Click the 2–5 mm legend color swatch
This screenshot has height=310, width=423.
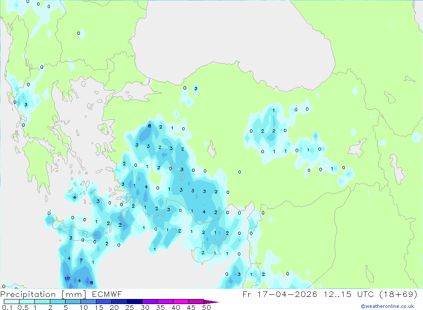pyautogui.click(x=58, y=302)
